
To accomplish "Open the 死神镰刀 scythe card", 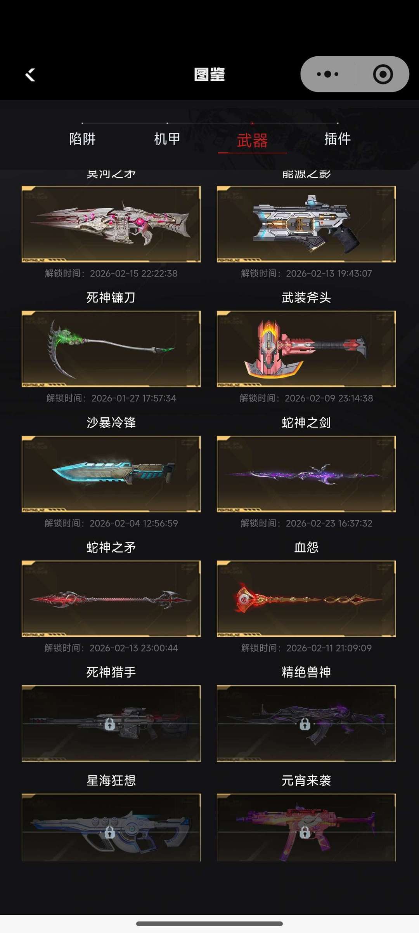I will point(111,349).
